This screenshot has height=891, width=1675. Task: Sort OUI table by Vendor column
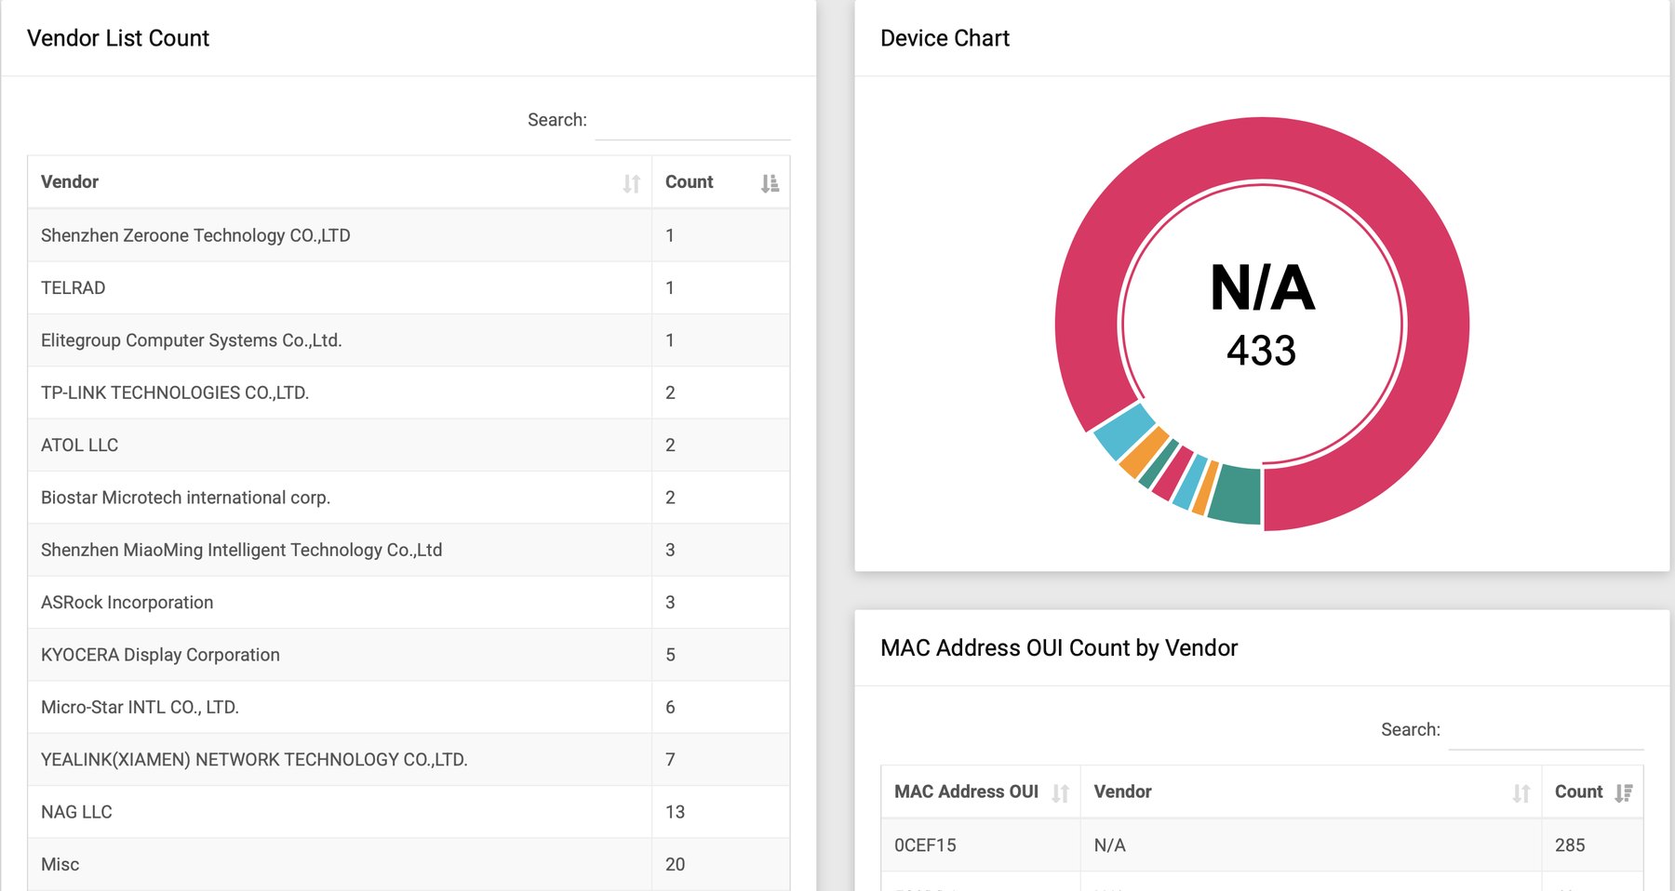(x=1311, y=792)
